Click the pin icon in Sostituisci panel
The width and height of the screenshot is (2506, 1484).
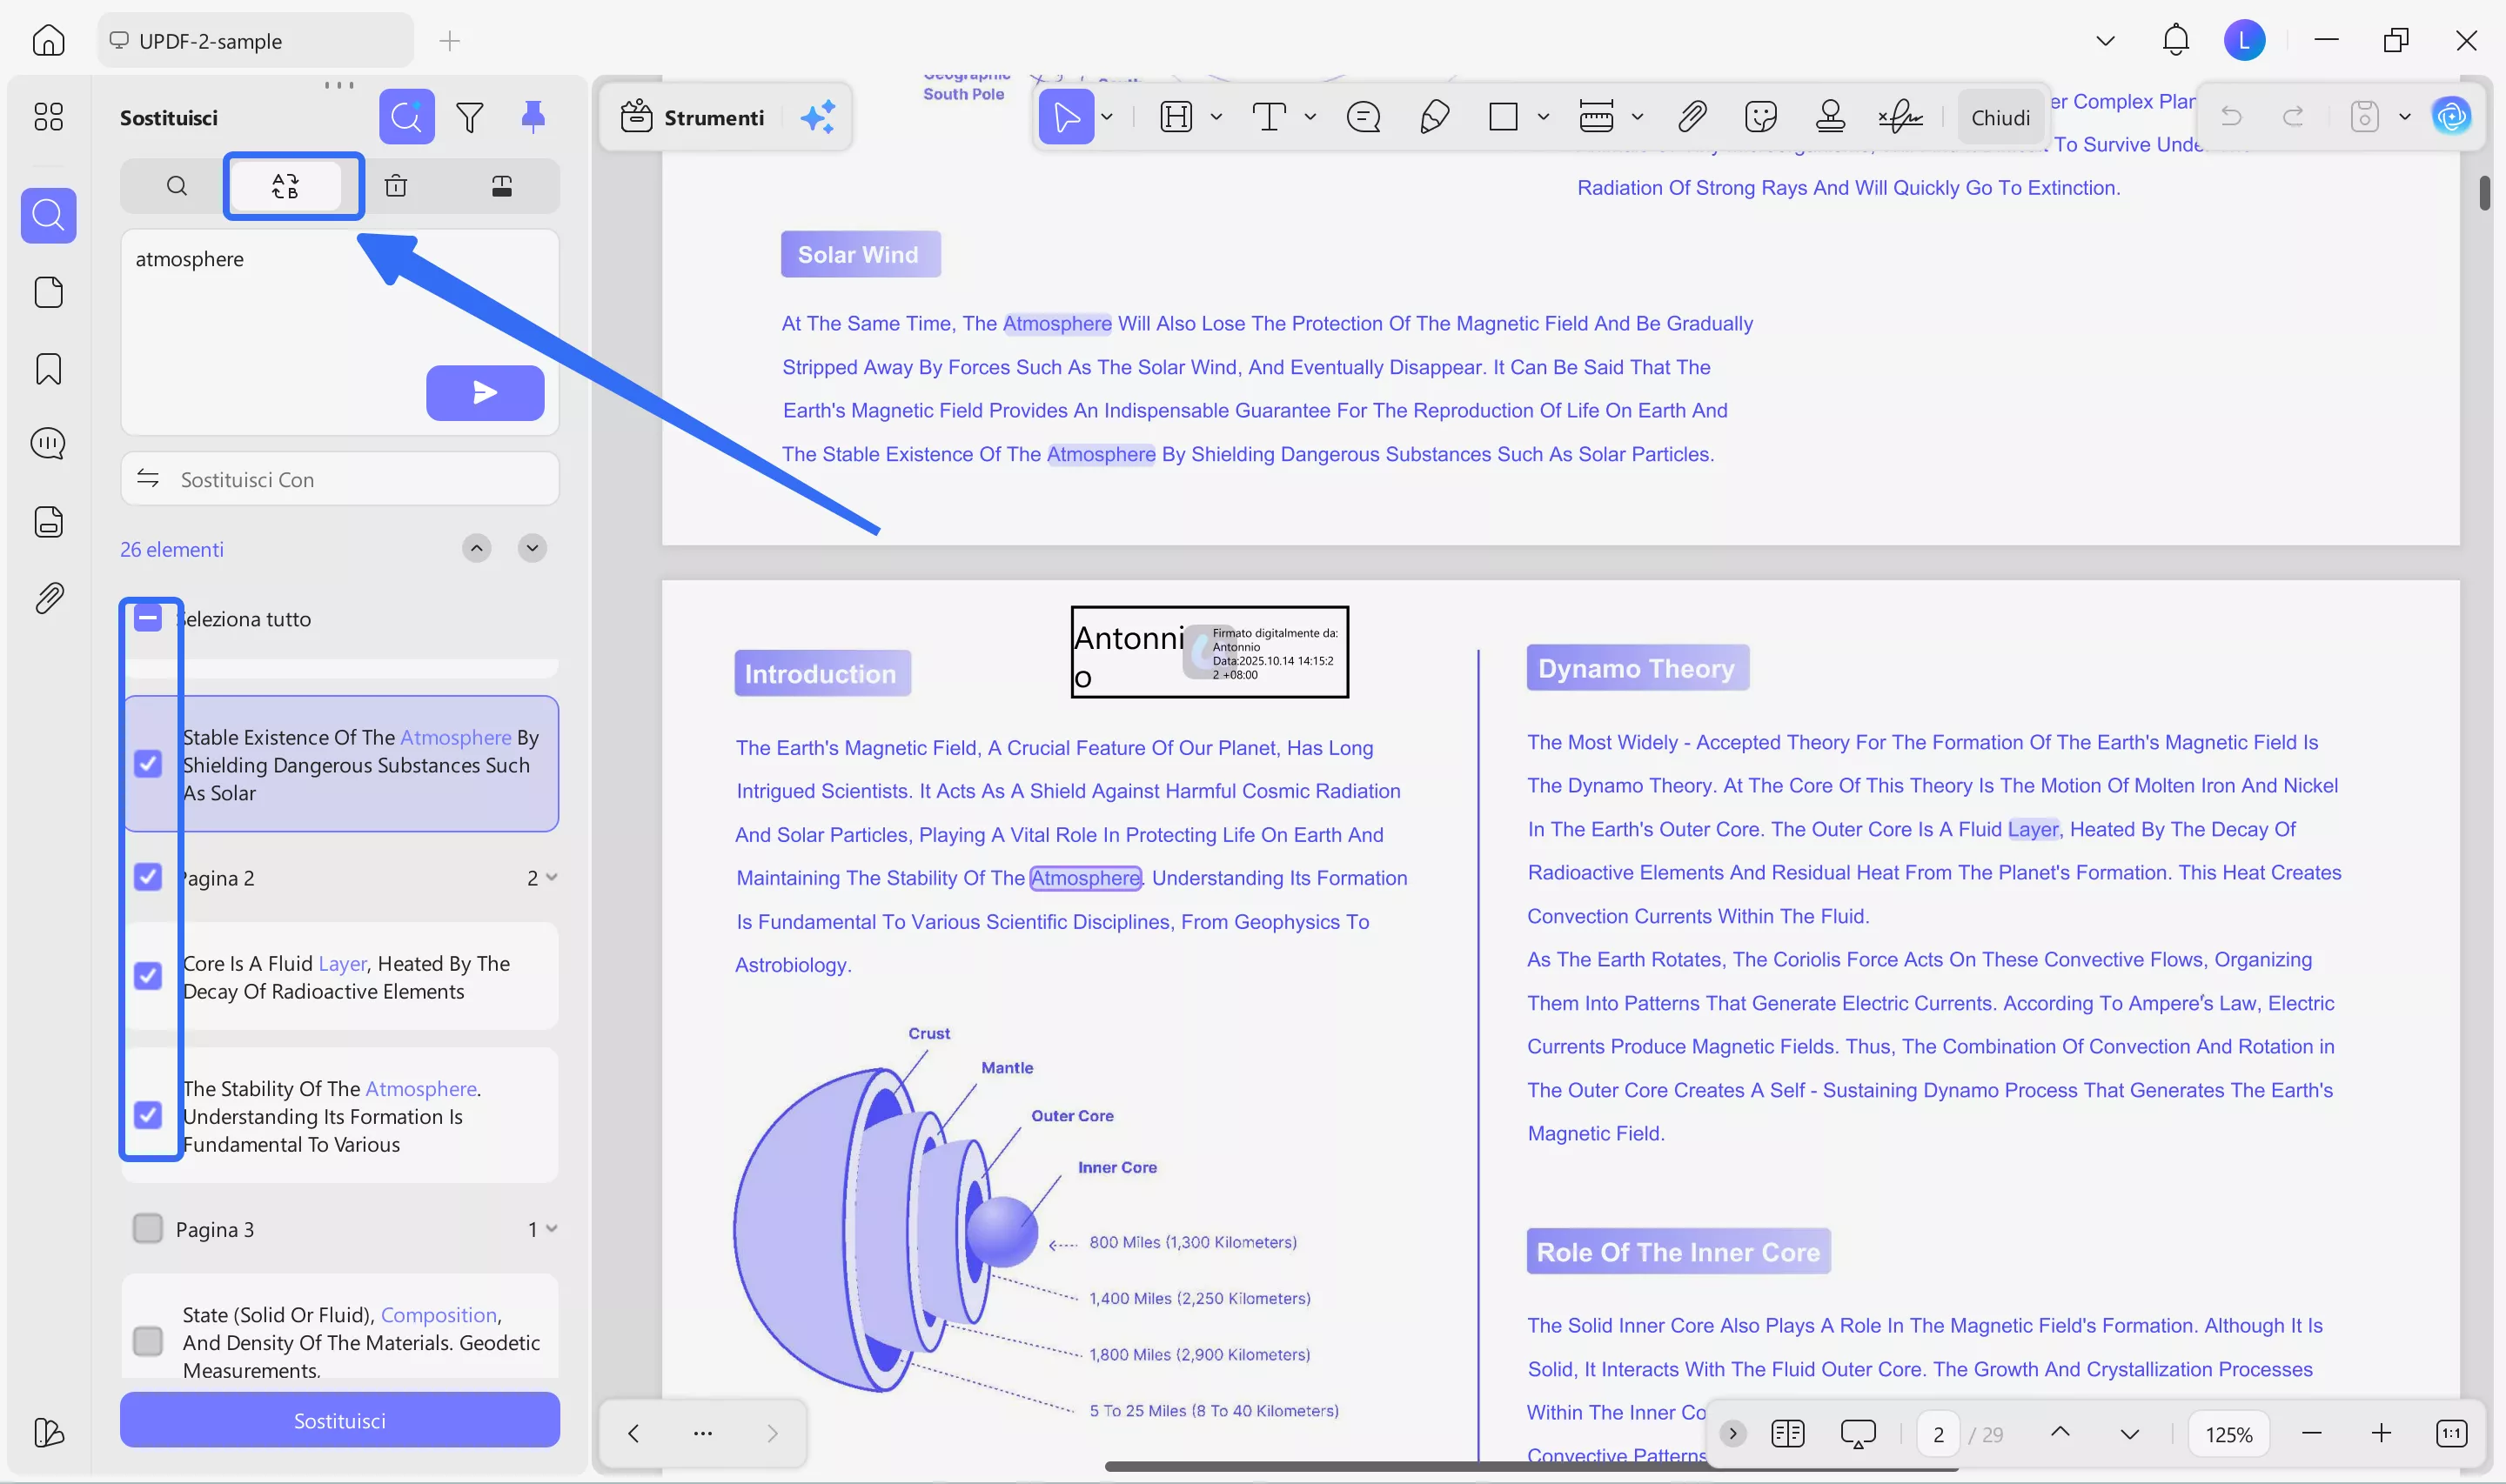click(x=533, y=118)
